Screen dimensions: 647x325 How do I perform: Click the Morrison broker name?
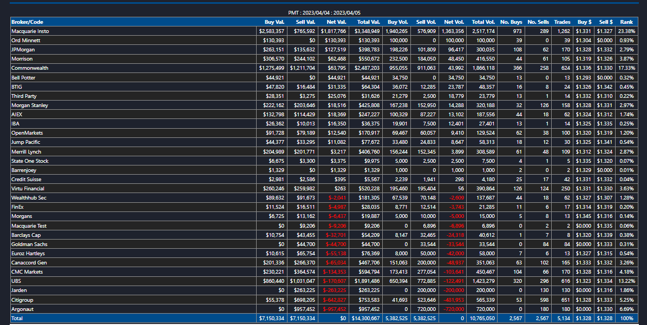pyautogui.click(x=22, y=59)
